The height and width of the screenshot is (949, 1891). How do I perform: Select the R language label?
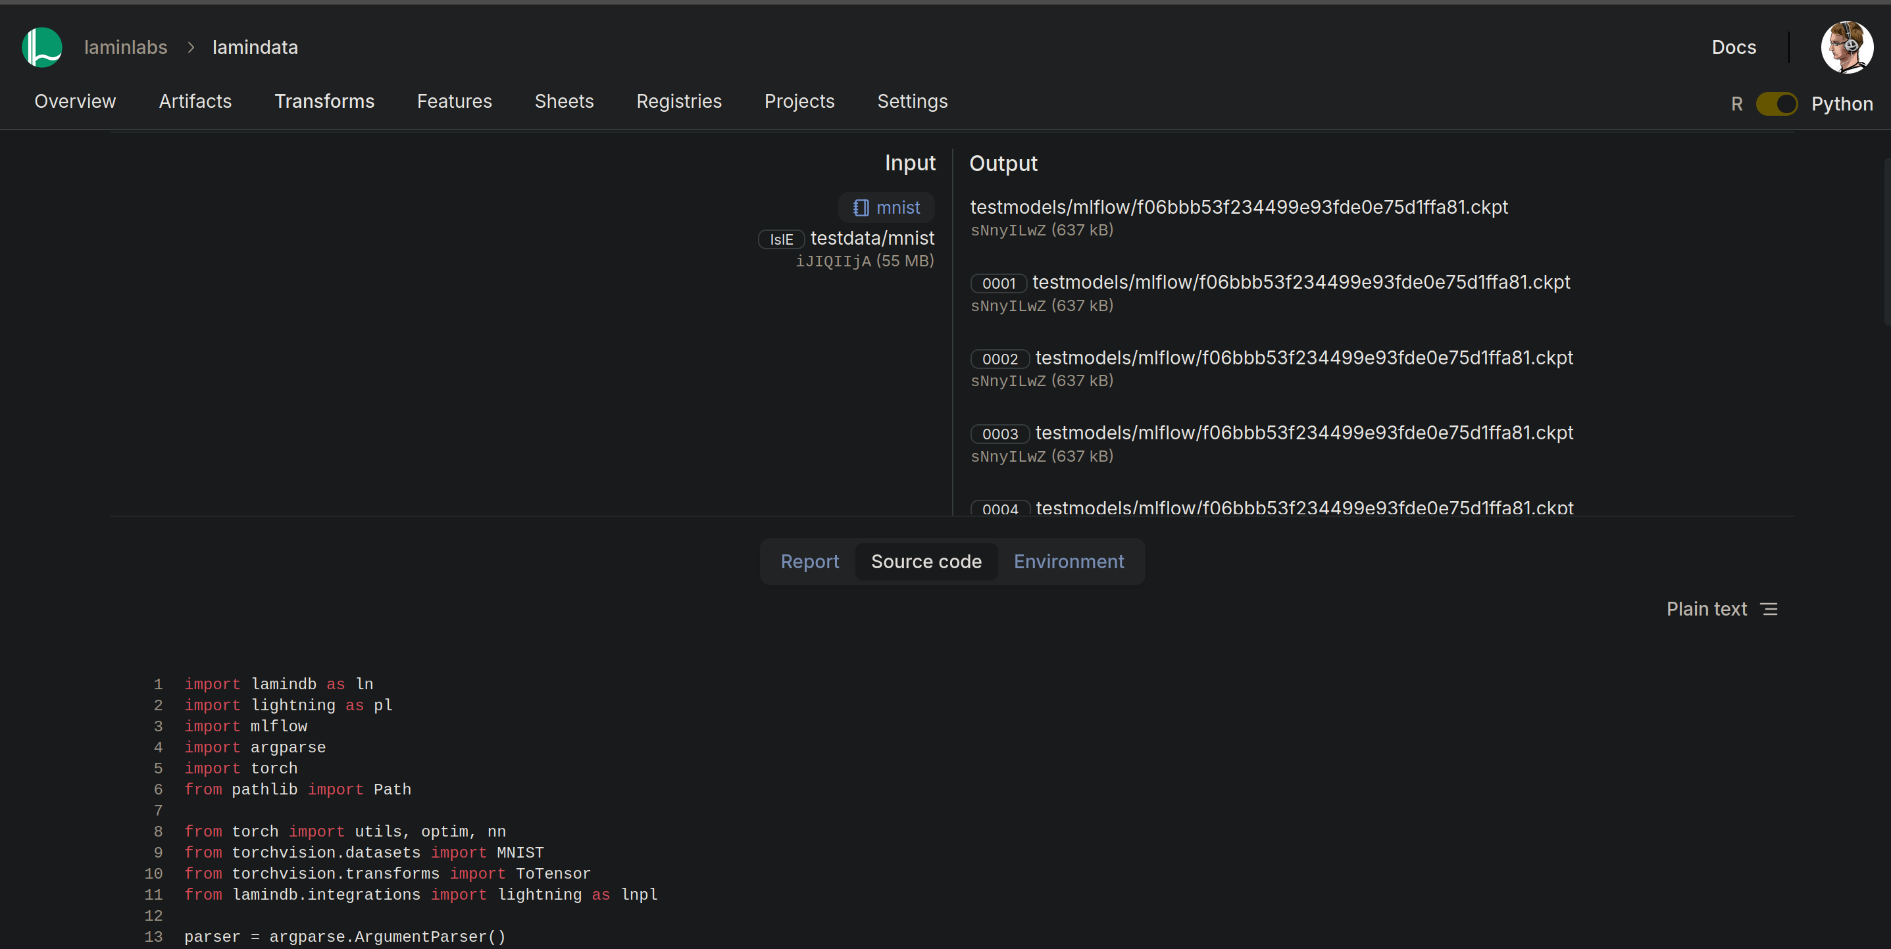point(1736,104)
